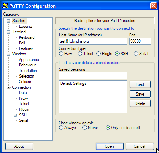This screenshot has width=159, height=153.
Task: Open Colours settings category
Action: (25, 82)
